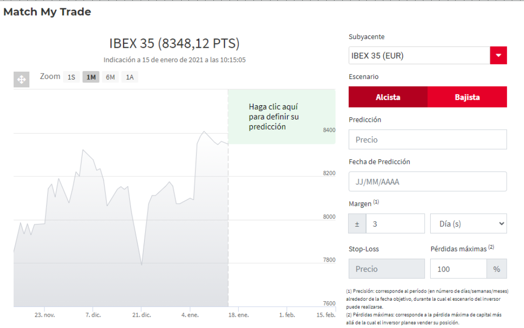
Task: Click the IBEX 35 (EUR) combo box
Action: [x=419, y=56]
